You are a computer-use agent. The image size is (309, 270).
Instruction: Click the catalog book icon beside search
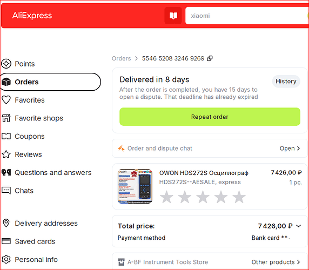[x=173, y=16]
